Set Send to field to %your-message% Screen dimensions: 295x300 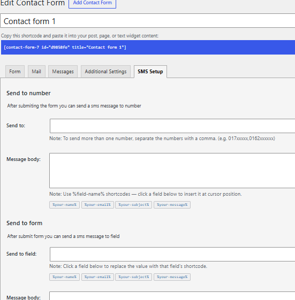click(172, 277)
